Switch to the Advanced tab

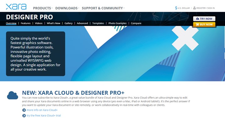82,23
